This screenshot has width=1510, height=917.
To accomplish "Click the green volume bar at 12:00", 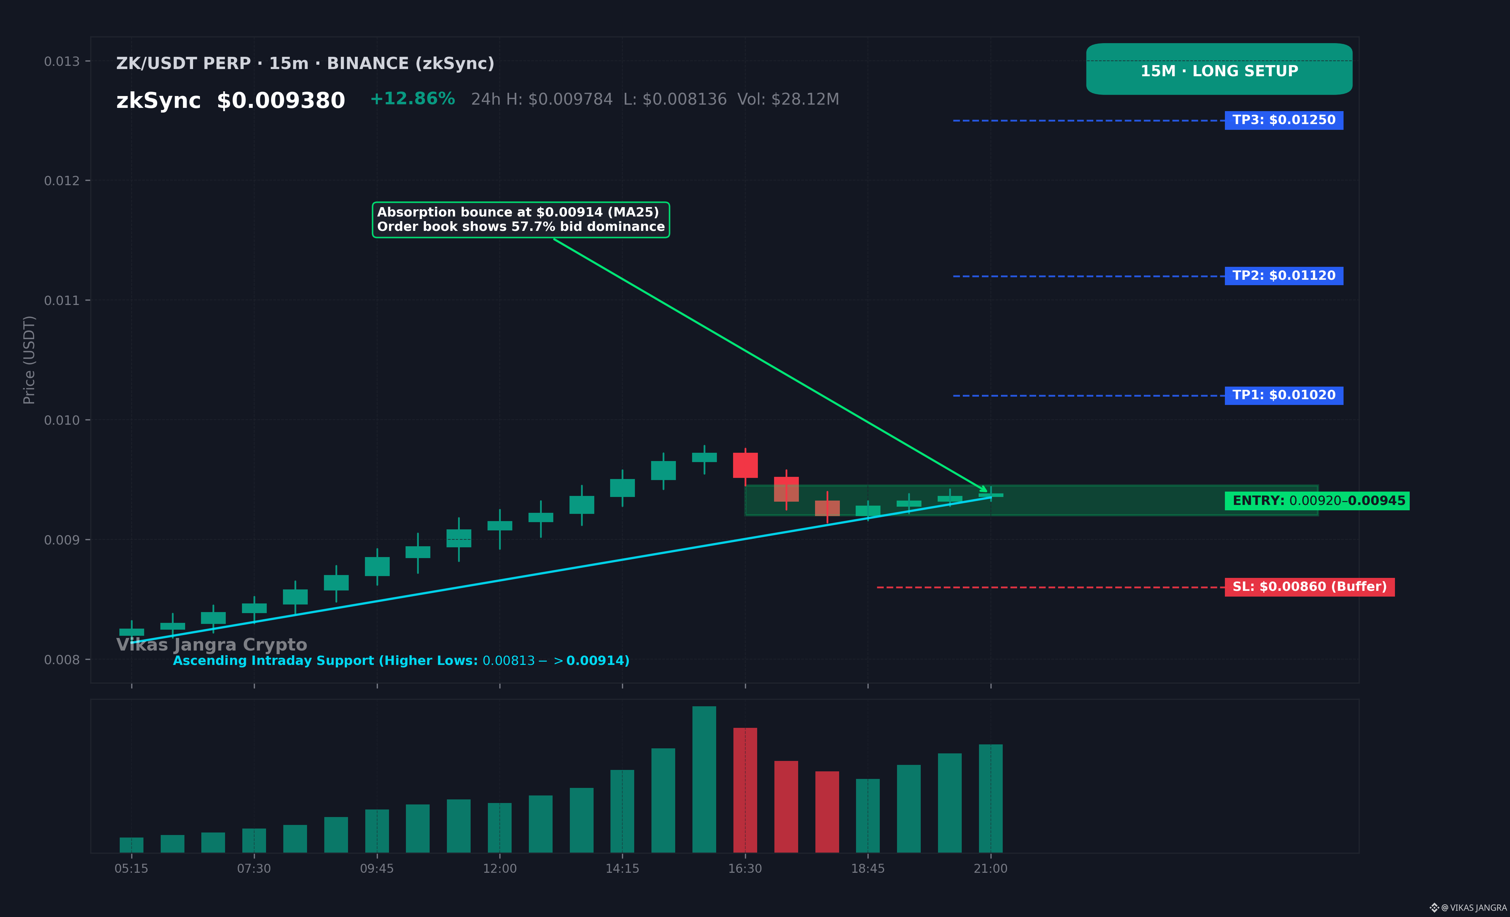I will pos(500,827).
